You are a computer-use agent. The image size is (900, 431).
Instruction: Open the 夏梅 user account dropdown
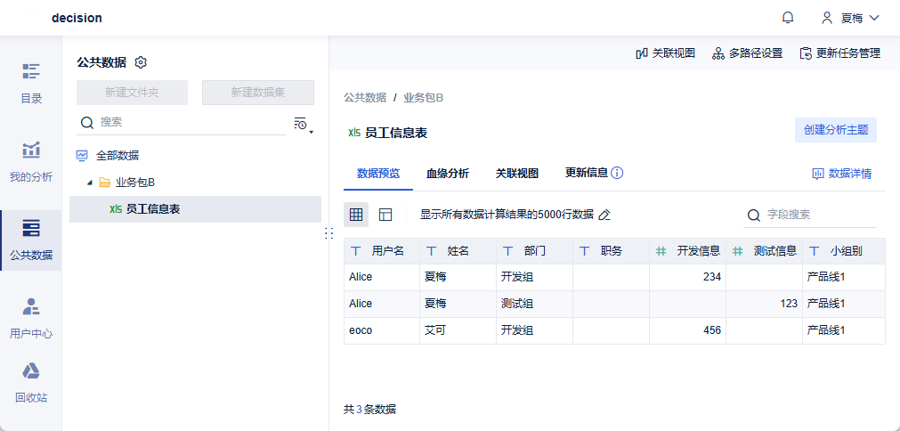[x=850, y=18]
